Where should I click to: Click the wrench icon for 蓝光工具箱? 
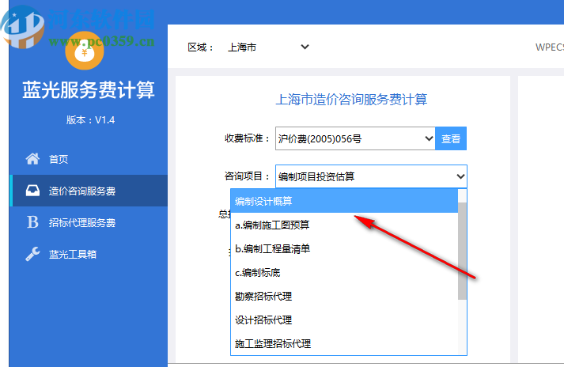[32, 254]
